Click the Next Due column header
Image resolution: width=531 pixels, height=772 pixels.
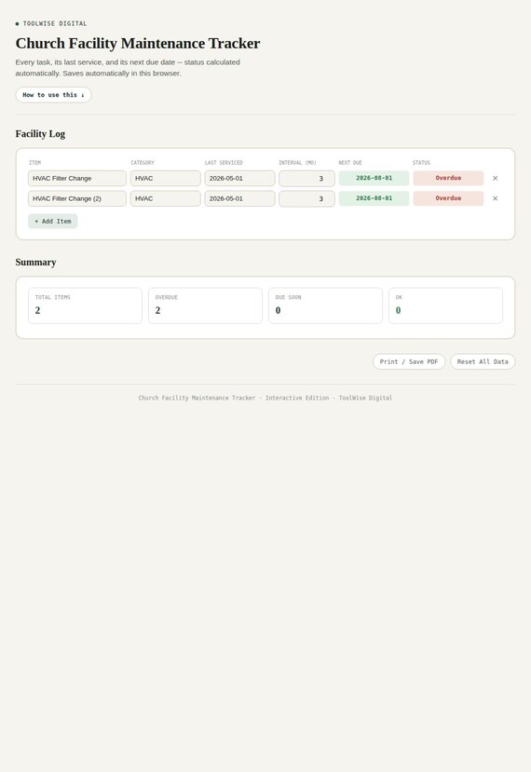tap(350, 162)
